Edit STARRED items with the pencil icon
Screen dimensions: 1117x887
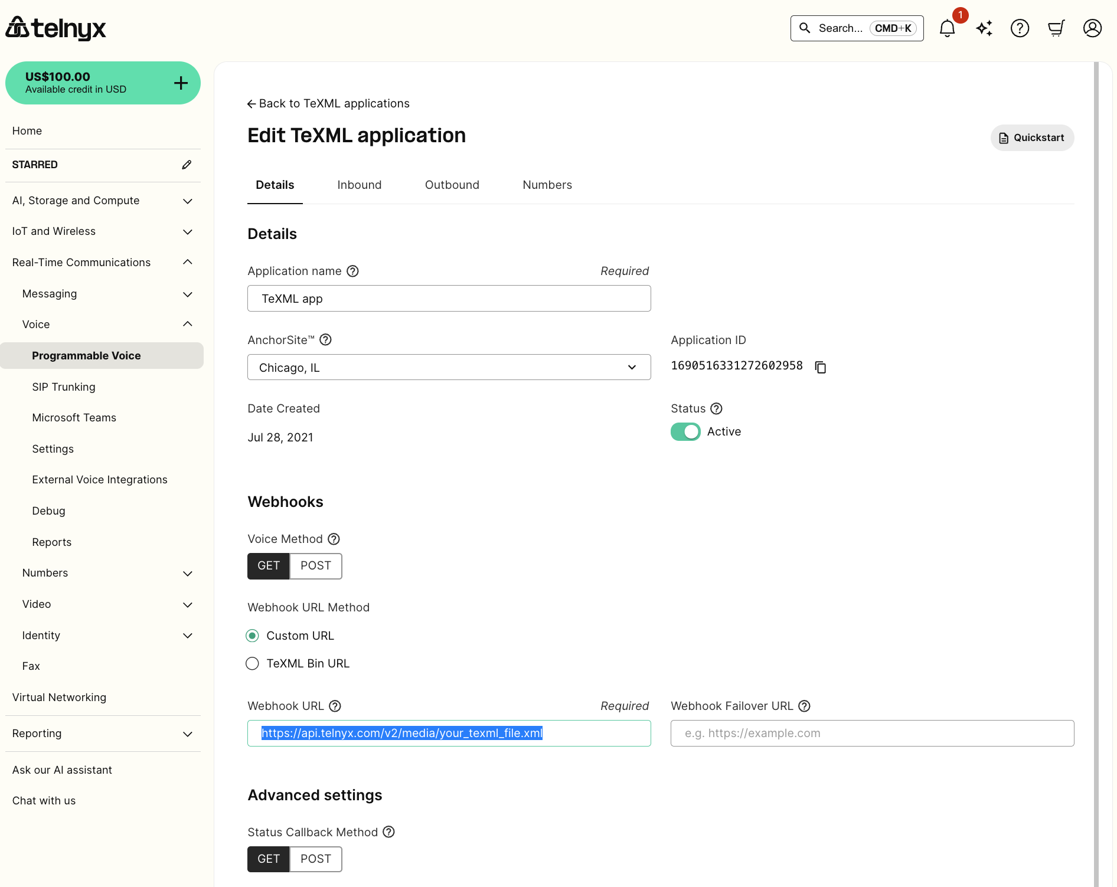pos(187,164)
